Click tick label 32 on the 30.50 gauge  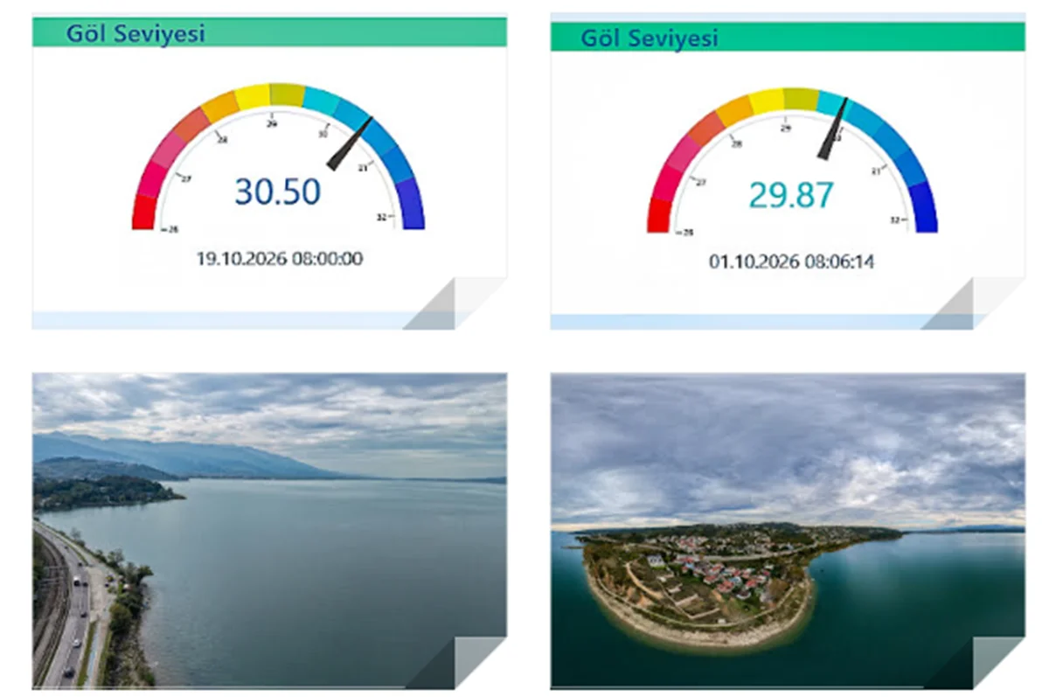382,217
